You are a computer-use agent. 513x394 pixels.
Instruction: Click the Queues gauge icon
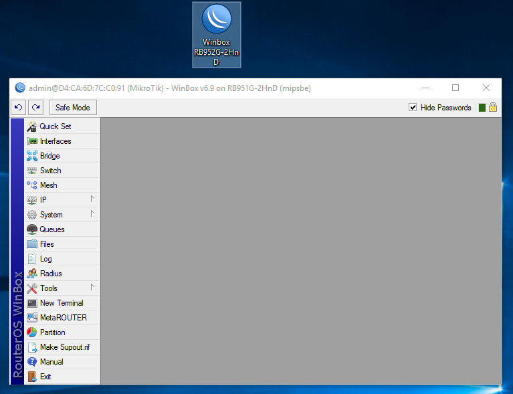point(32,229)
